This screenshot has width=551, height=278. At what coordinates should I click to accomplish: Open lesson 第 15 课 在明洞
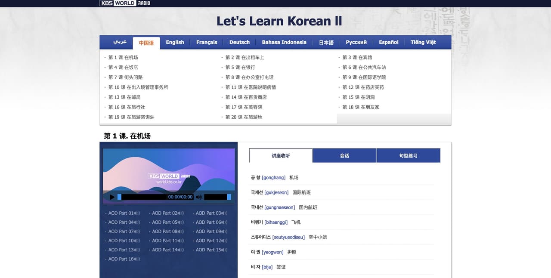coord(359,97)
